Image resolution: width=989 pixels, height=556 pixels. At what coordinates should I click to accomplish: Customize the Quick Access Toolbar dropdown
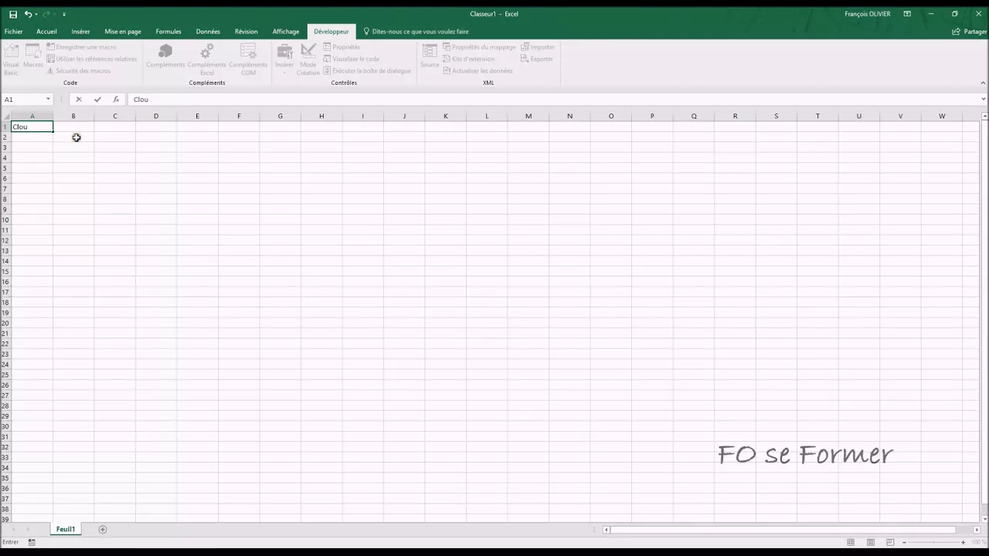pyautogui.click(x=64, y=14)
